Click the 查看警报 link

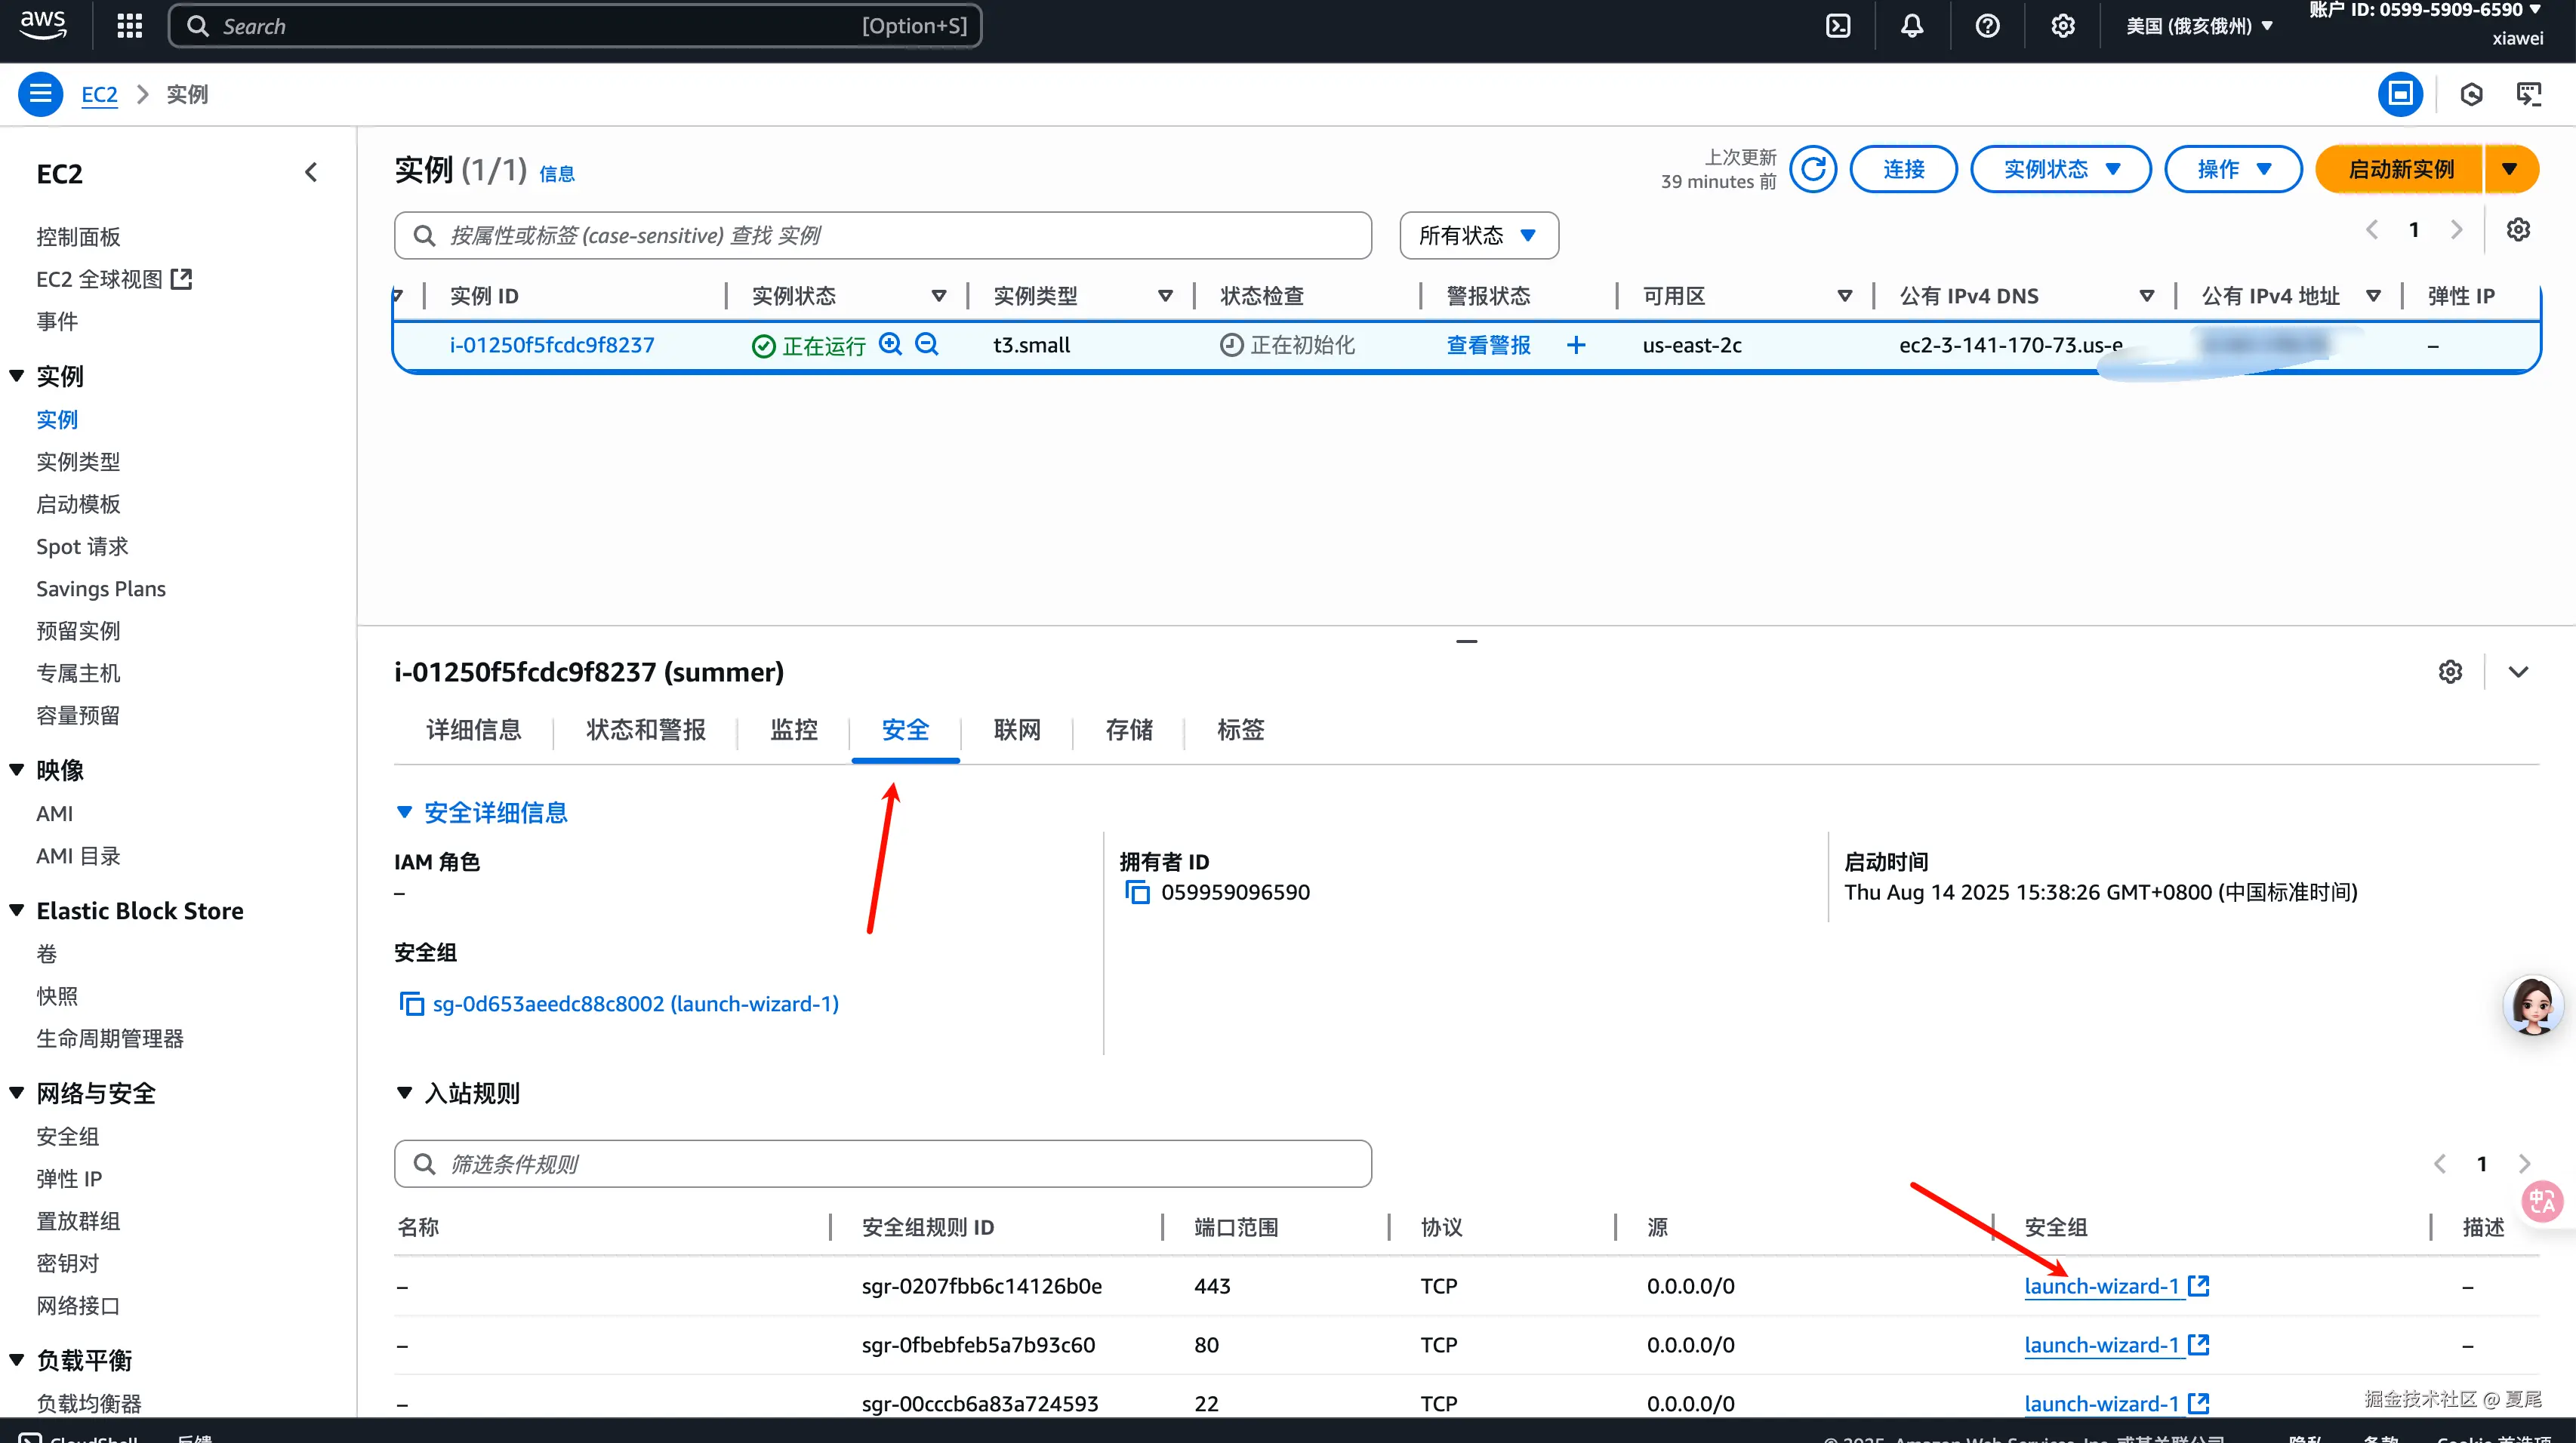[x=1488, y=345]
